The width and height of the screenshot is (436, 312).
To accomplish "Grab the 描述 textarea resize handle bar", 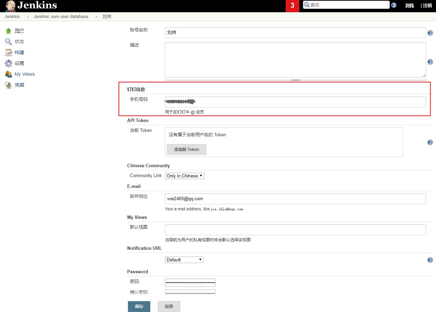I will point(296,80).
